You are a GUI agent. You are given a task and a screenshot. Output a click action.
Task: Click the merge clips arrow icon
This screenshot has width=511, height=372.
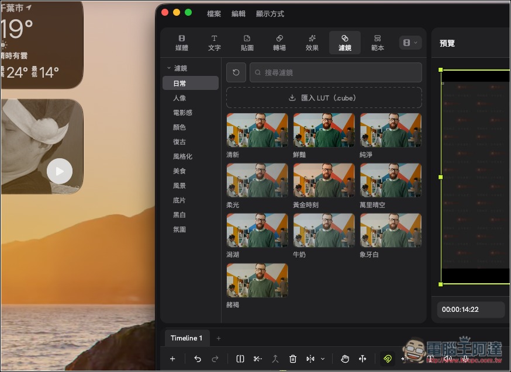point(275,359)
